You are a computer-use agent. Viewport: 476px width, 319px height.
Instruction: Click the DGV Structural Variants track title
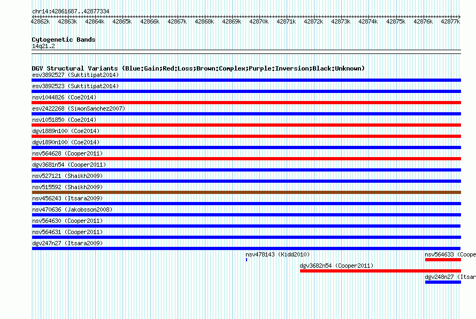click(x=198, y=68)
